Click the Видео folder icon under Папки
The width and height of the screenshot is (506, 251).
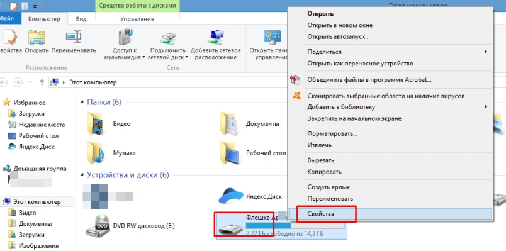point(95,123)
